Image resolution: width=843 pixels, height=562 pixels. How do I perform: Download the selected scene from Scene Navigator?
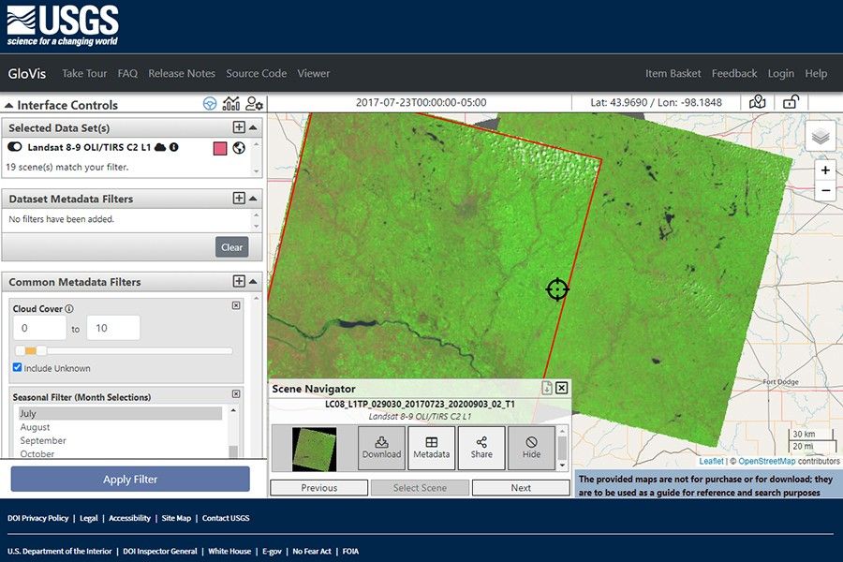(381, 448)
